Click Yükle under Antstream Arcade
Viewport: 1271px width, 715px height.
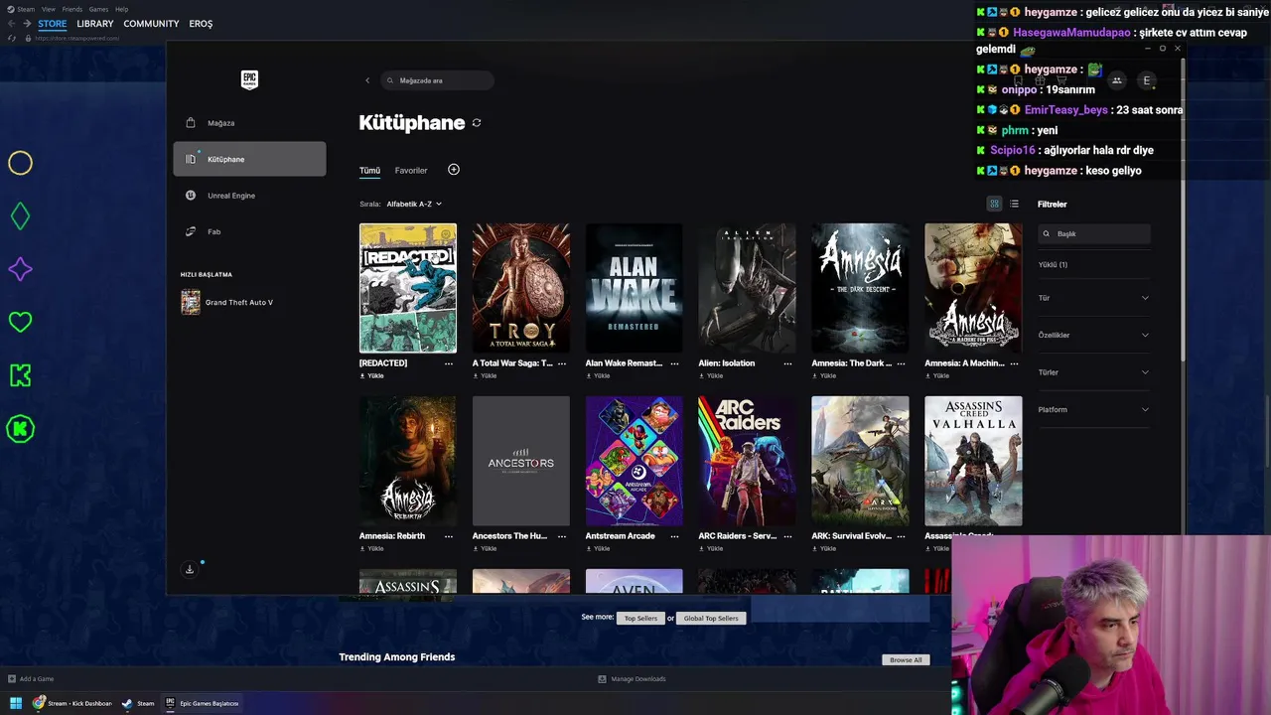point(598,549)
